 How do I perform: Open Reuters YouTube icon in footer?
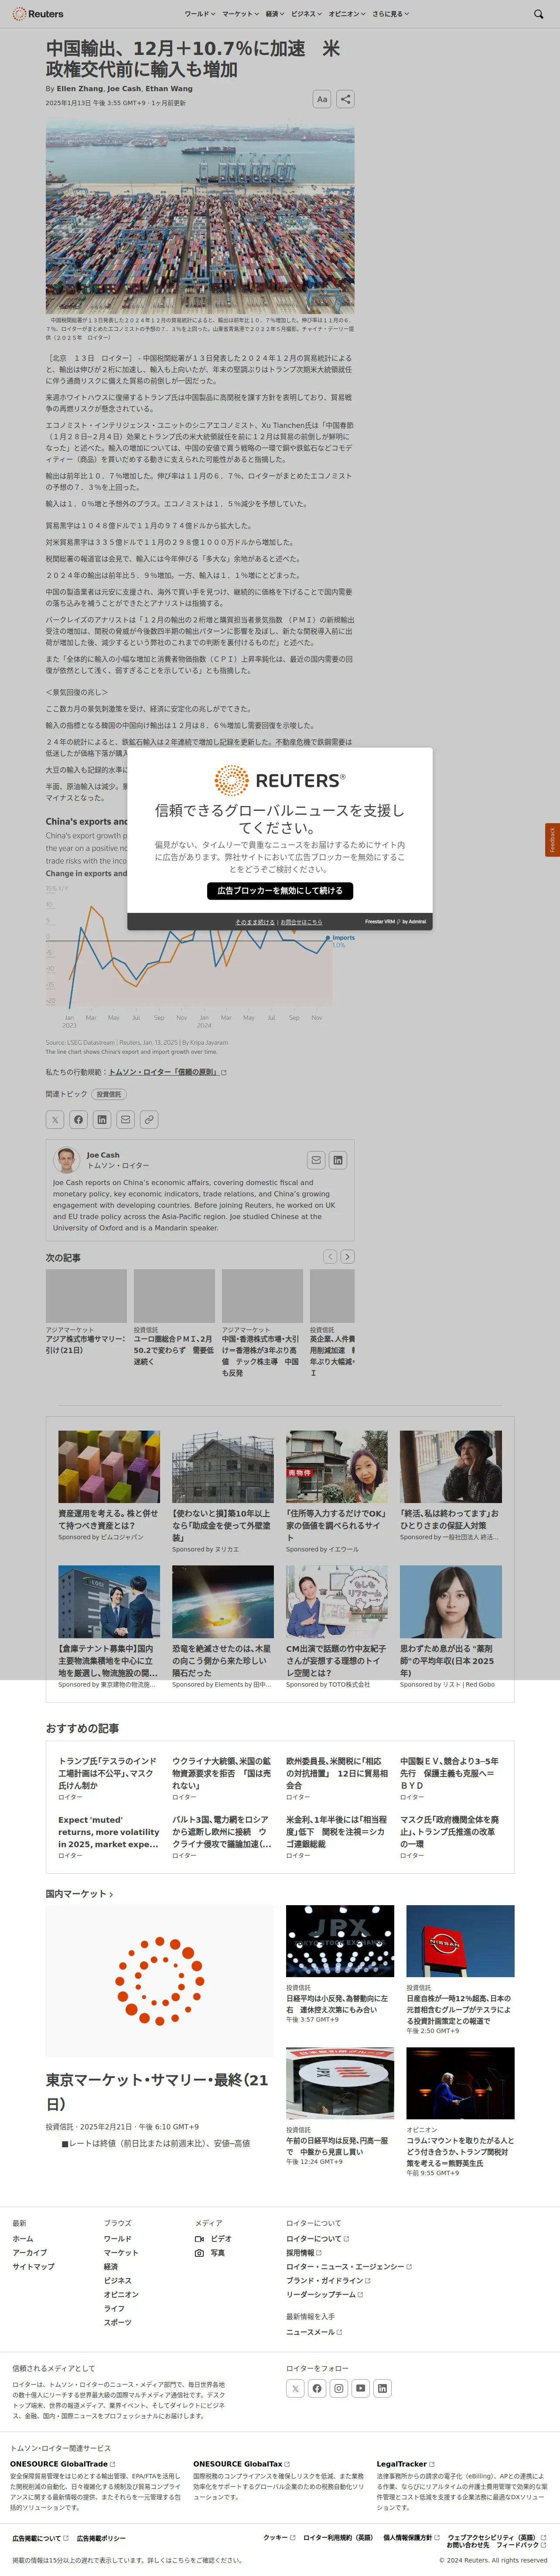[361, 2388]
